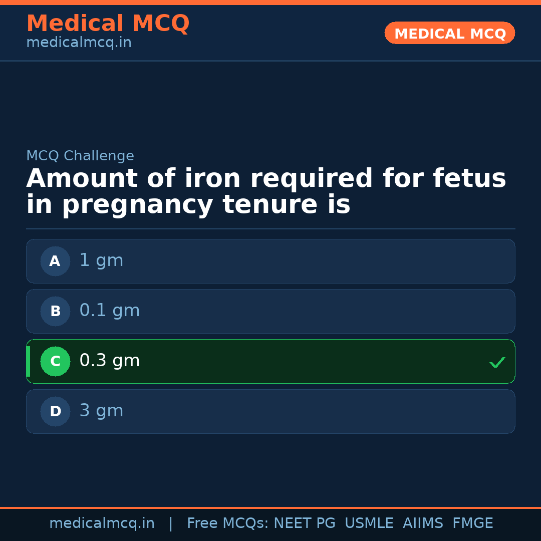Click the "MCQ Challenge" label
The image size is (541, 541).
(x=80, y=156)
